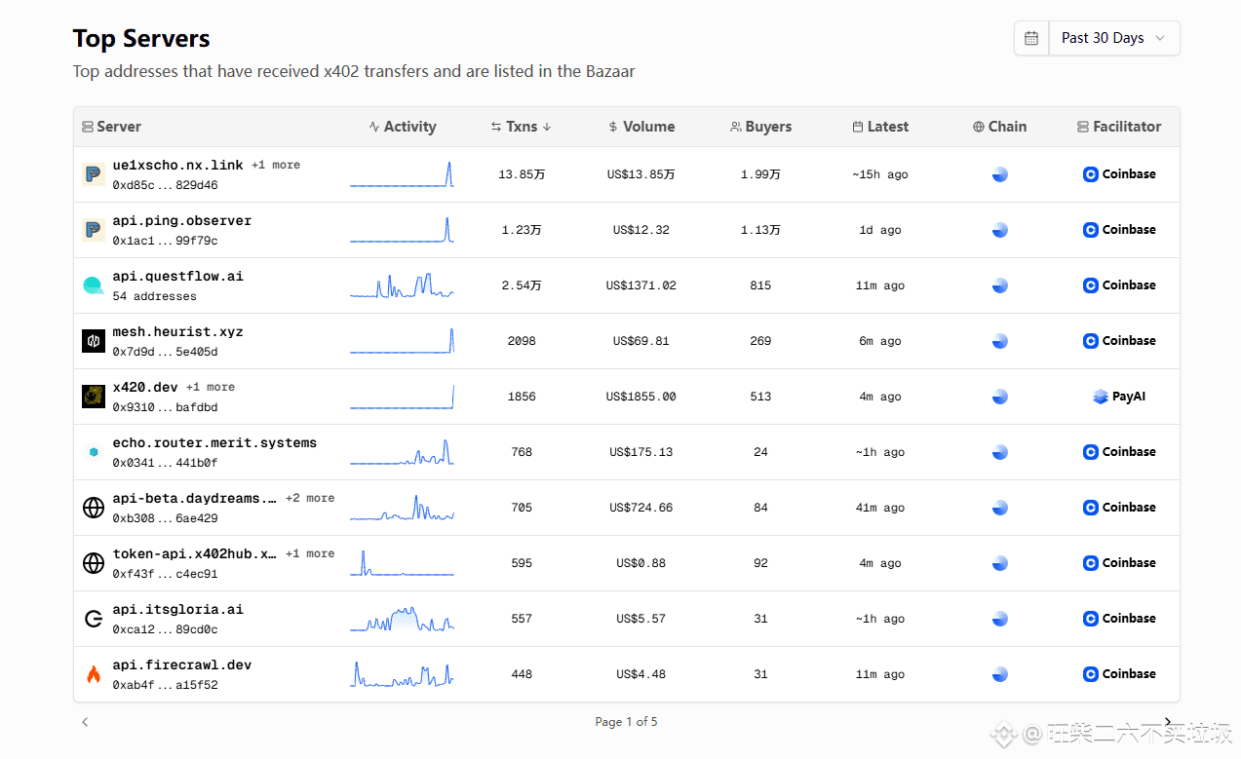
Task: Click the echo.router.merit.systems server icon
Action: click(x=94, y=452)
